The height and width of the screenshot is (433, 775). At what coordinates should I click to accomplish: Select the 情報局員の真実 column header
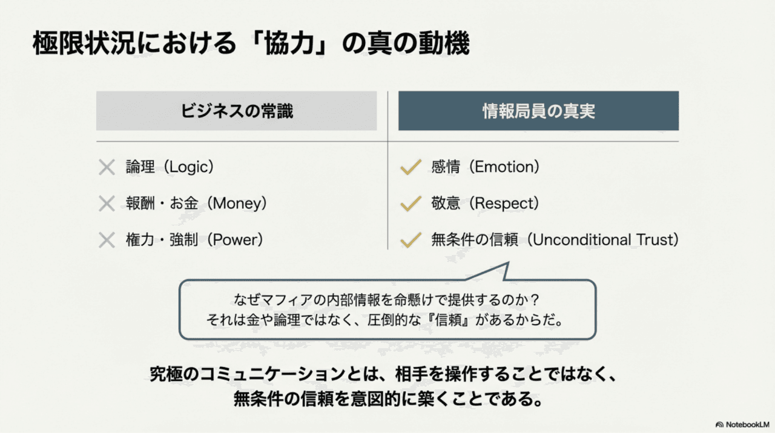[x=538, y=111]
